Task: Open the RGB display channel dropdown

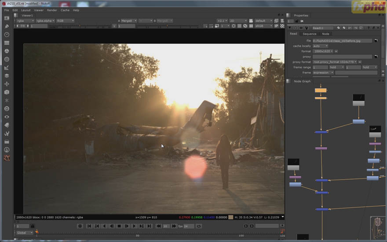Action: (x=65, y=21)
